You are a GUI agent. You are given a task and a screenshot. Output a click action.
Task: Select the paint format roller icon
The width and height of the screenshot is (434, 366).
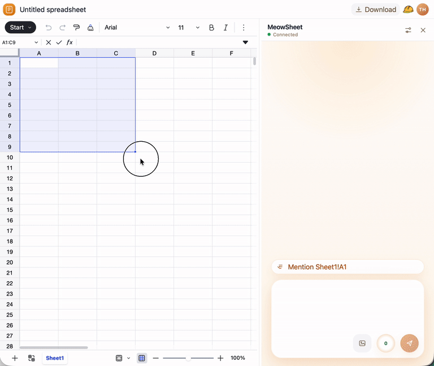(76, 27)
